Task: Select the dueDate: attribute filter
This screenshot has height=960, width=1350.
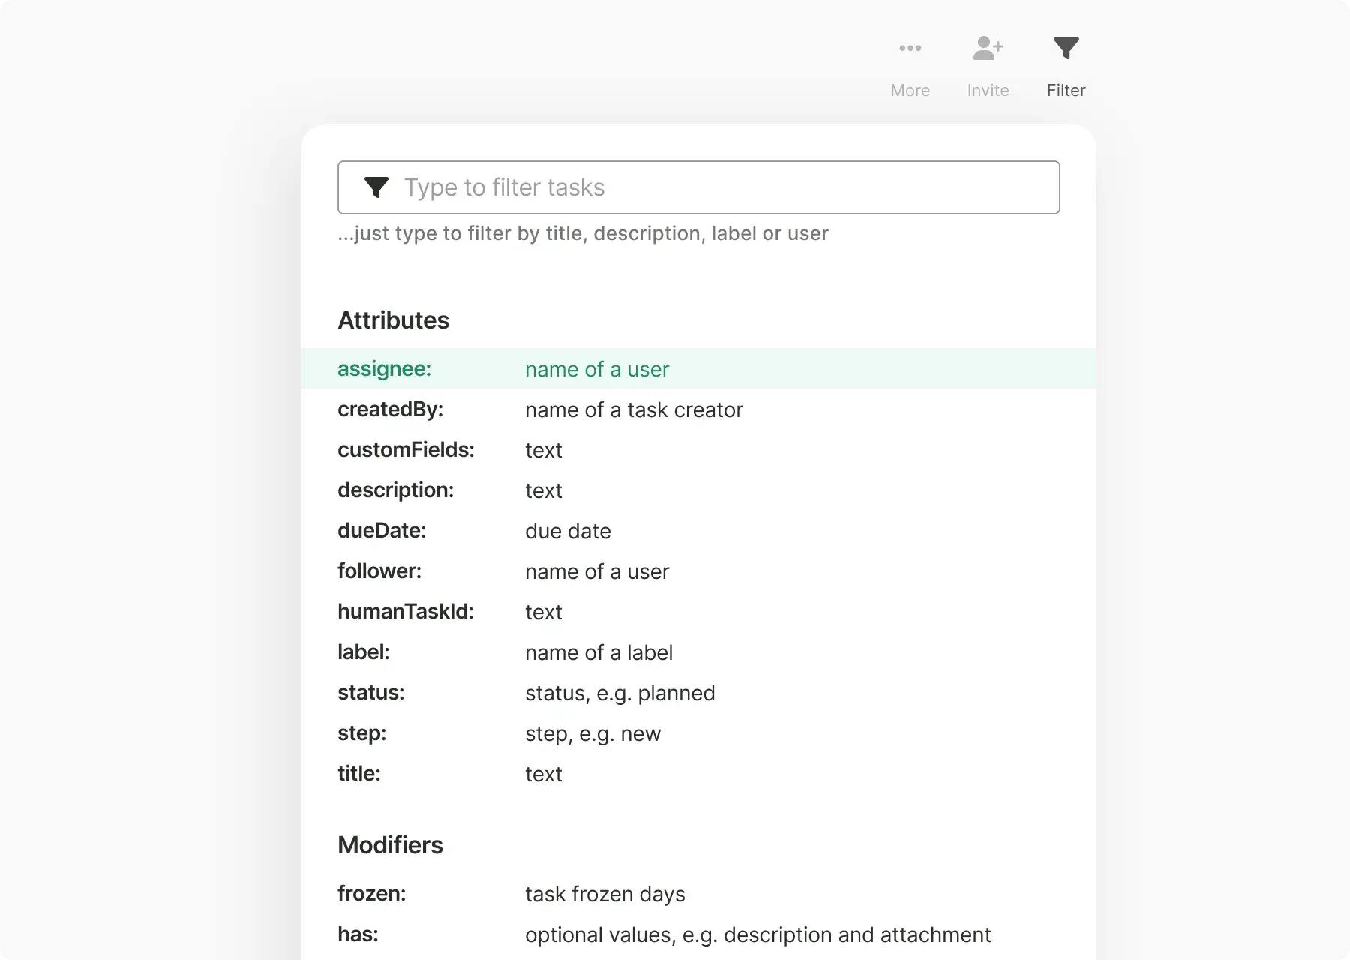Action: [382, 531]
